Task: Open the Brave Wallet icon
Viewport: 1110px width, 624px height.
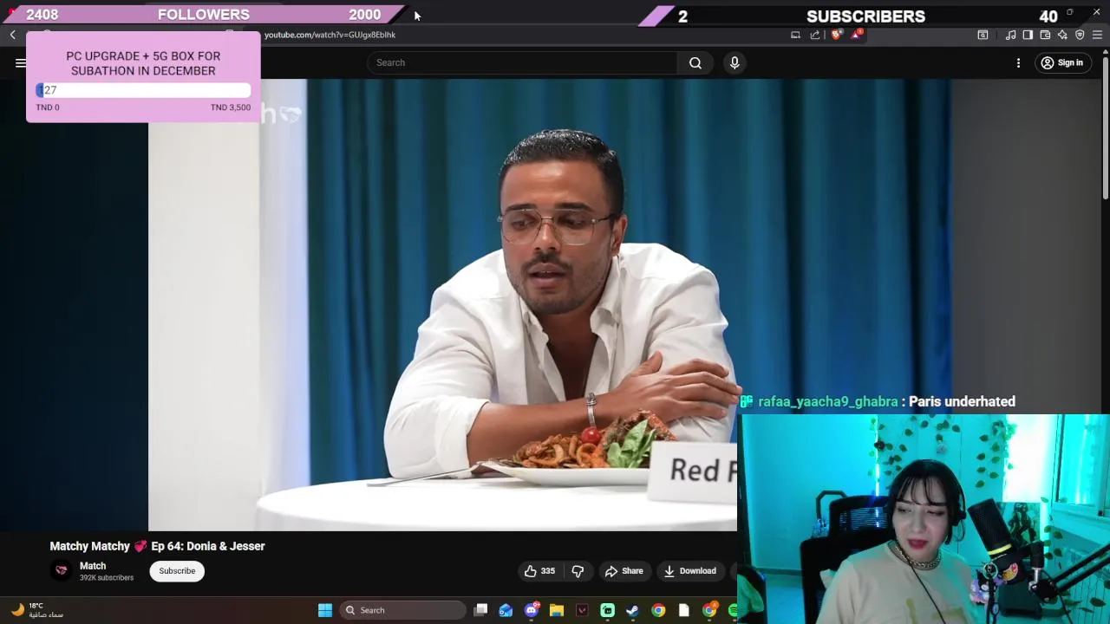Action: (1045, 35)
